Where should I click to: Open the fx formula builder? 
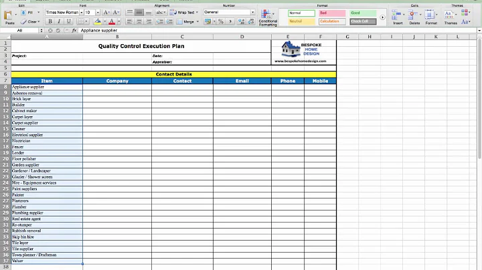[x=74, y=30]
